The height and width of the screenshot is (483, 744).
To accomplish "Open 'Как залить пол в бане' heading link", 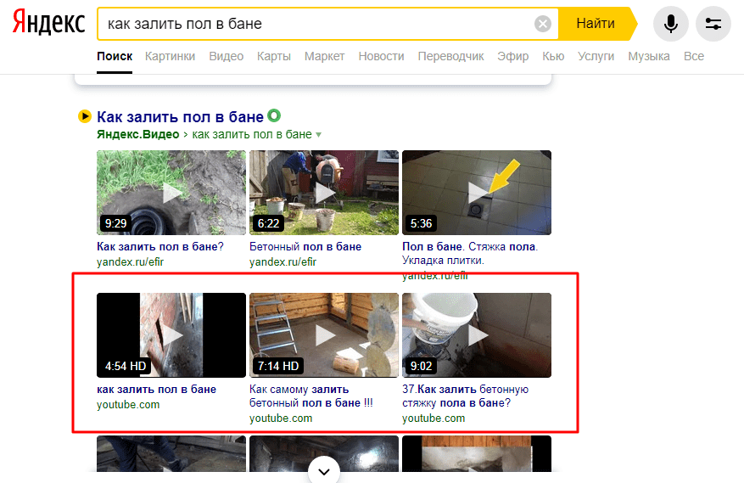I will 180,117.
